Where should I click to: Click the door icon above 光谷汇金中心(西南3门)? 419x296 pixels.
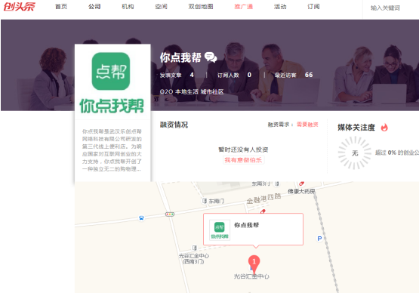pyautogui.click(x=195, y=248)
